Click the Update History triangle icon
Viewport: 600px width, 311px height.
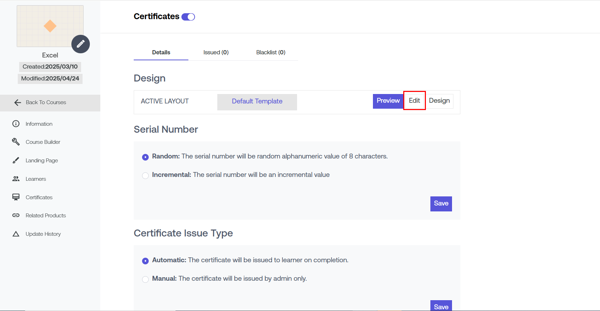pos(16,234)
